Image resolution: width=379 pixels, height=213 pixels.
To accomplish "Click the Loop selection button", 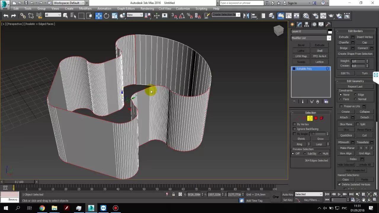I will tap(319, 144).
